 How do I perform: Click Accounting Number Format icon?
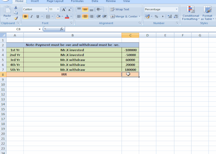[147, 17]
